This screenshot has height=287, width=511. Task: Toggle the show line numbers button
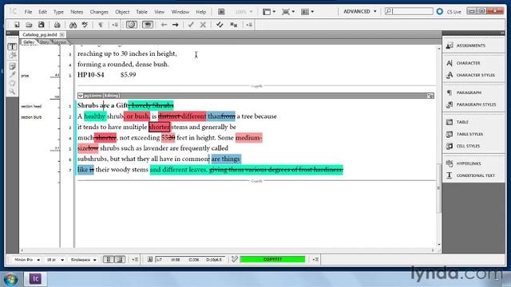109,259
